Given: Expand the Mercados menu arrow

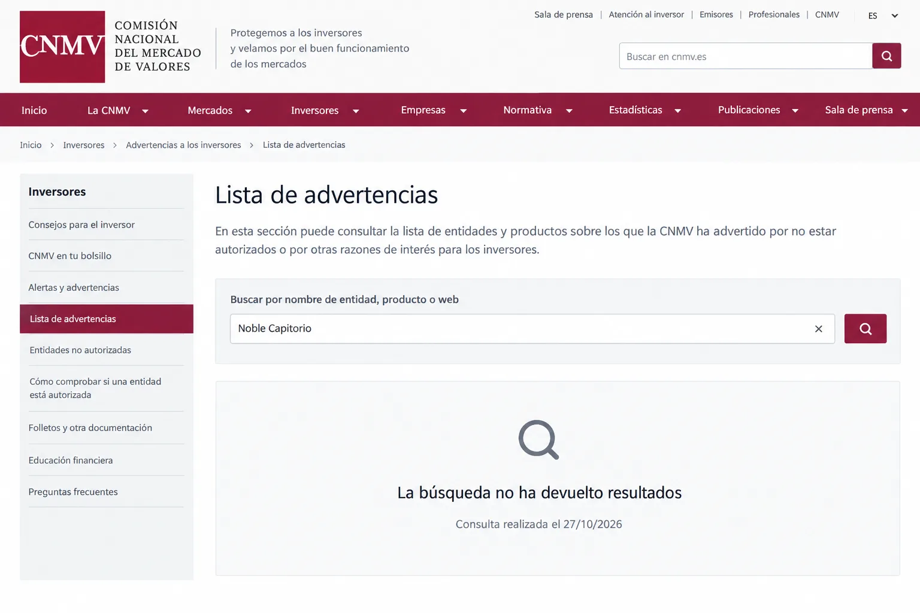Looking at the screenshot, I should click(x=248, y=111).
